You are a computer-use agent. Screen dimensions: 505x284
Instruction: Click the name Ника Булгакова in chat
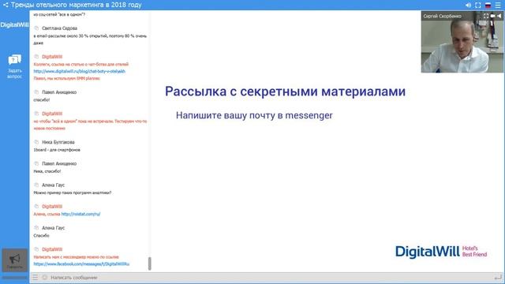[58, 142]
